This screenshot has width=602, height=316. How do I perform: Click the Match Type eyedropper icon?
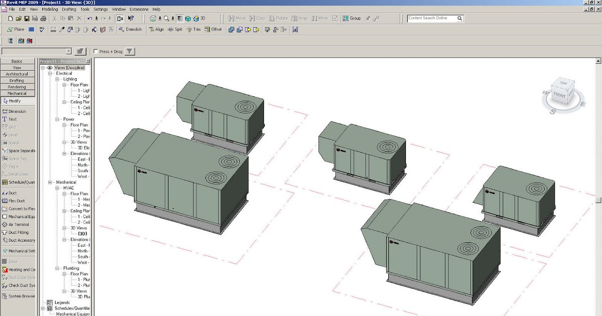62,30
